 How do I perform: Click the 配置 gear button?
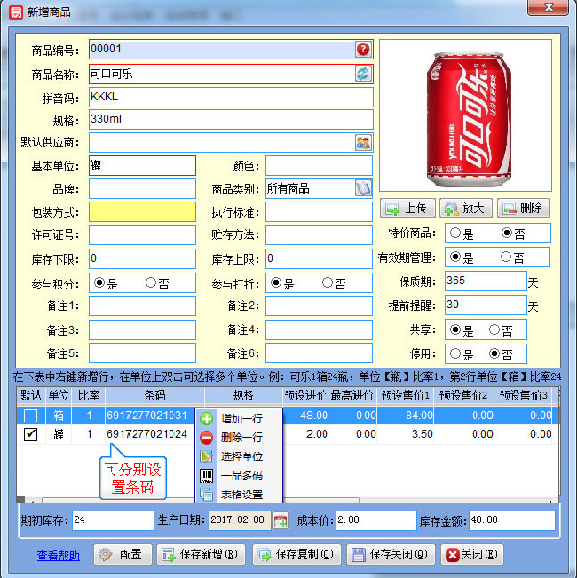pyautogui.click(x=122, y=555)
